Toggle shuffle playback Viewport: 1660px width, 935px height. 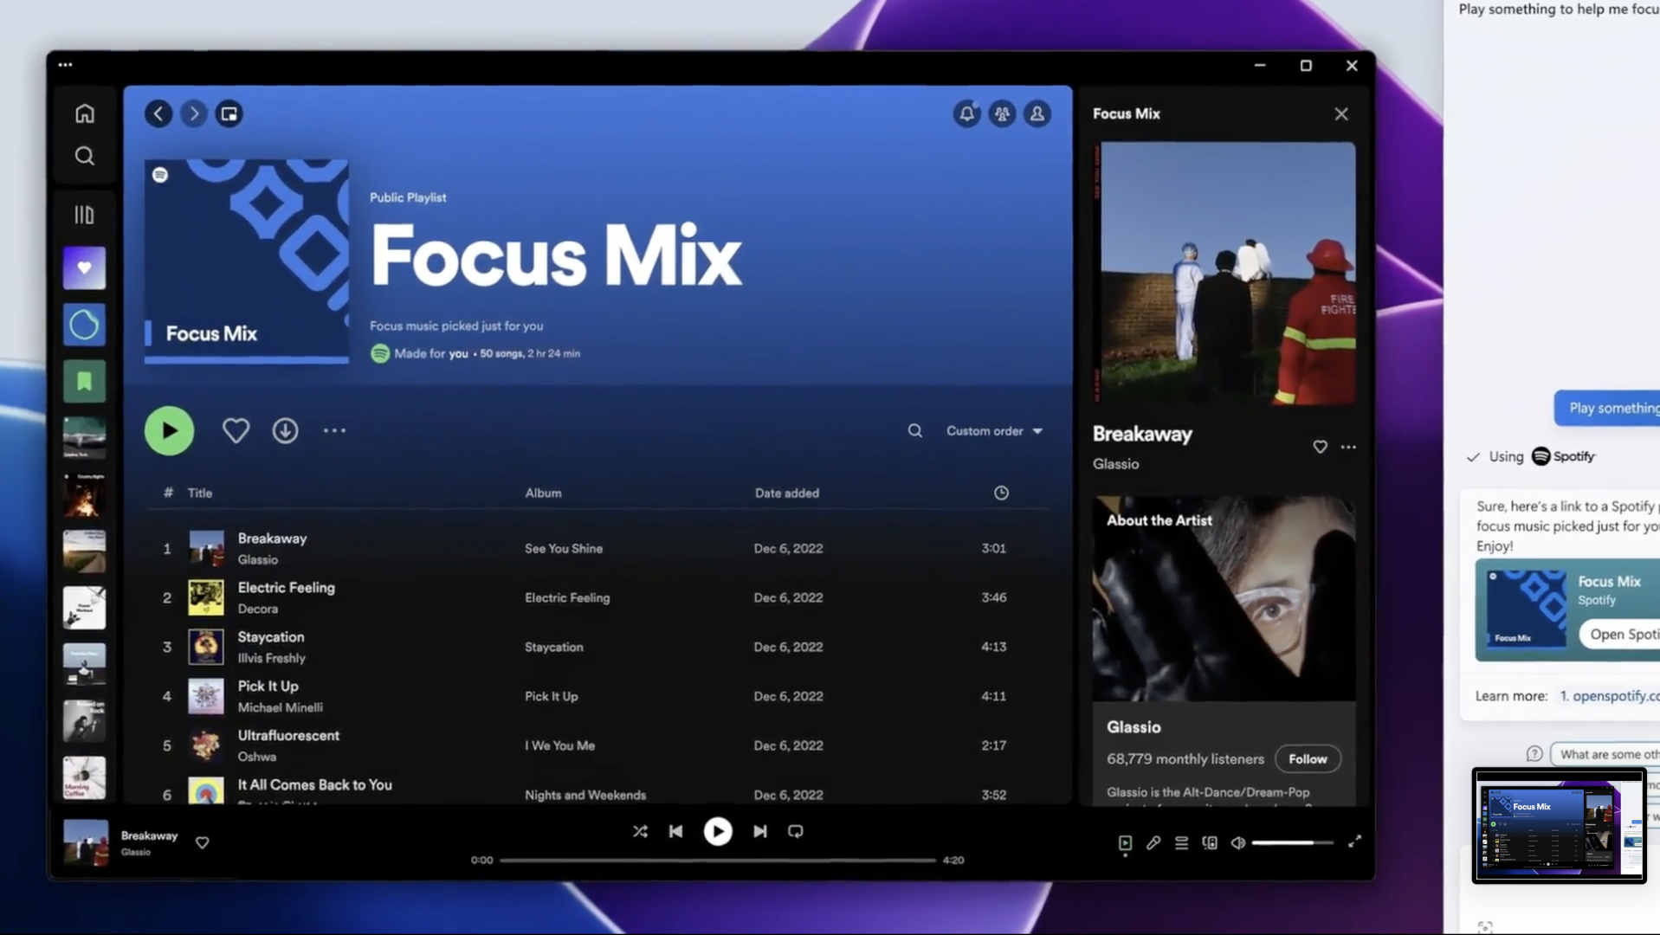click(640, 831)
